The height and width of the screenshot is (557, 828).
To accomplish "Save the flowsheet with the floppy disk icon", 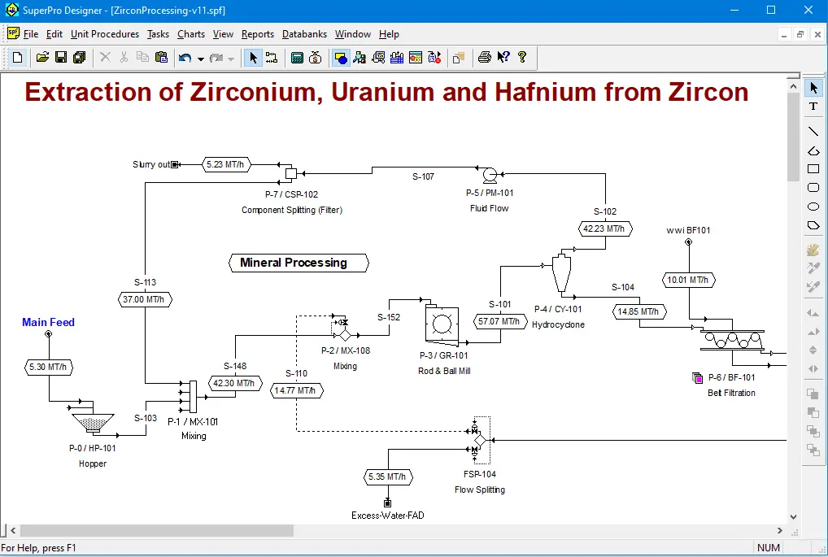I will [61, 58].
